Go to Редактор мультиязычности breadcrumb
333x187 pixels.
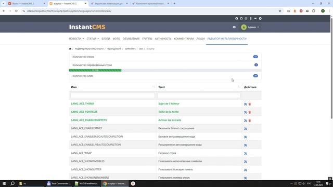click(x=89, y=49)
